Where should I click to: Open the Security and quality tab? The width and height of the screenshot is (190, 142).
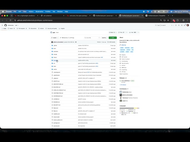51,28
